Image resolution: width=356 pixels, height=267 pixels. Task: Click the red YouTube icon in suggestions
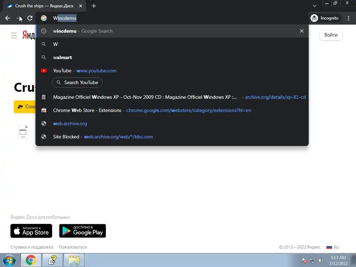point(44,71)
